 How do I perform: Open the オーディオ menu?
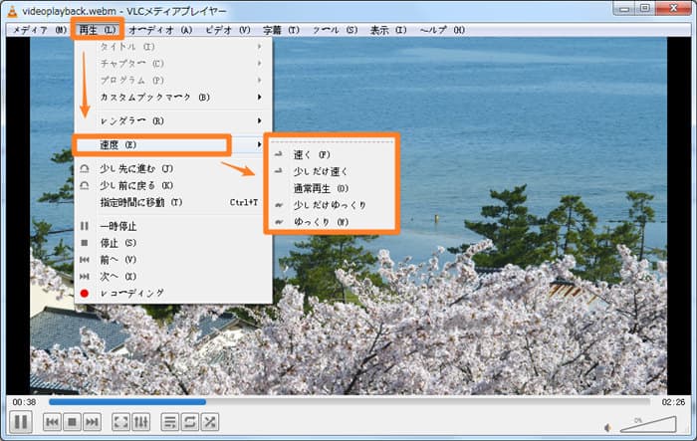pos(160,30)
